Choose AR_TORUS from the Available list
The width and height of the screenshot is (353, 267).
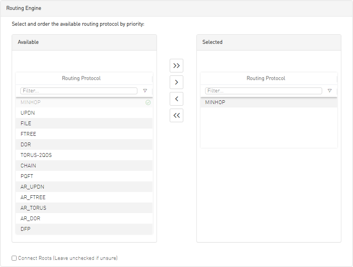tap(33, 208)
